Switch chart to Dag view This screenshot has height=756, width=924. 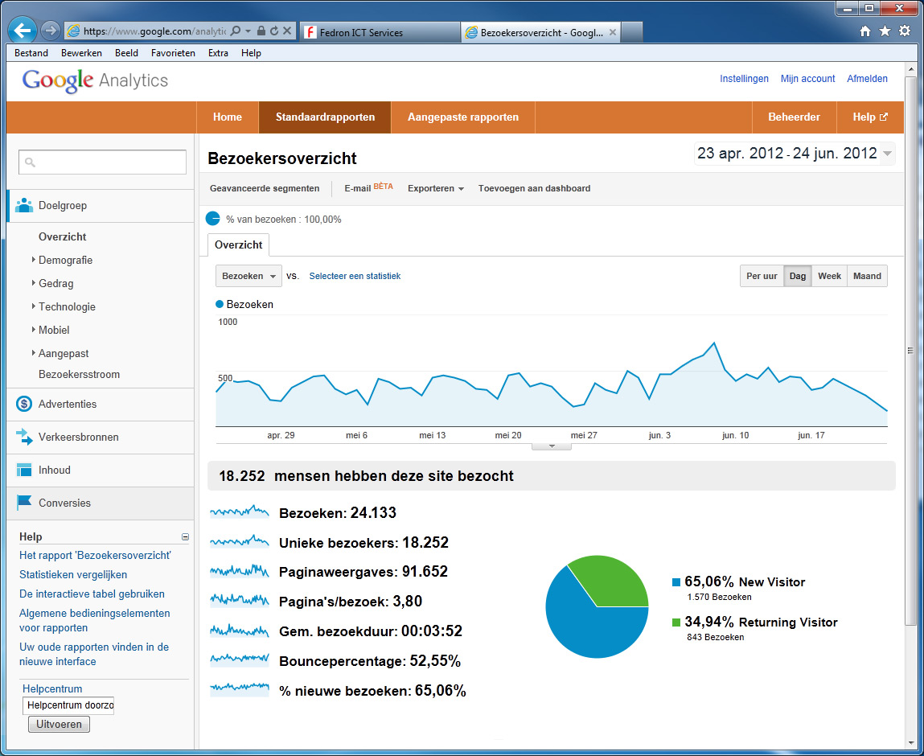click(x=797, y=276)
